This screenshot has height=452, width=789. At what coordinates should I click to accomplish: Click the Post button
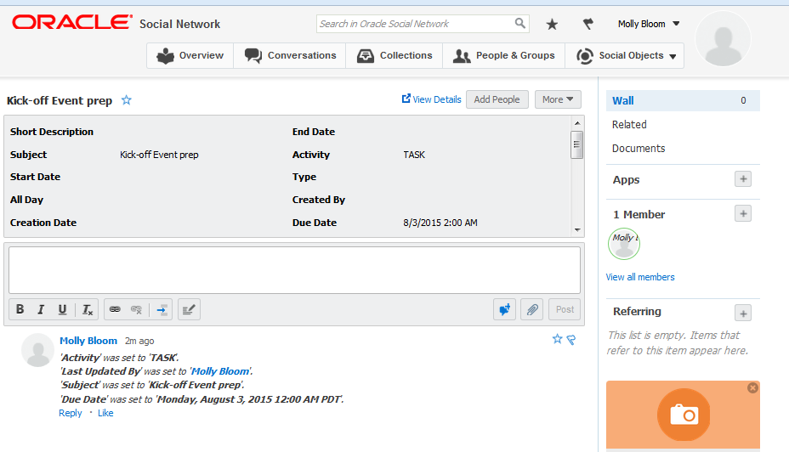(565, 309)
